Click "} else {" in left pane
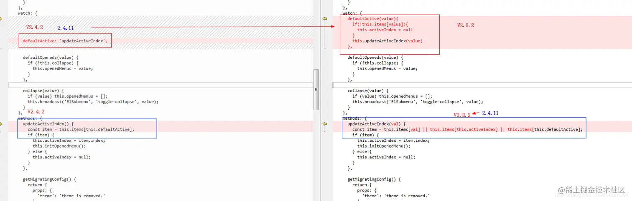Screen dimensions: 632x201 point(37,151)
